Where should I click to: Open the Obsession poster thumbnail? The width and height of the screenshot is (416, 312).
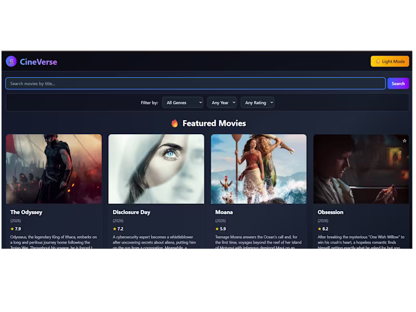(x=361, y=169)
